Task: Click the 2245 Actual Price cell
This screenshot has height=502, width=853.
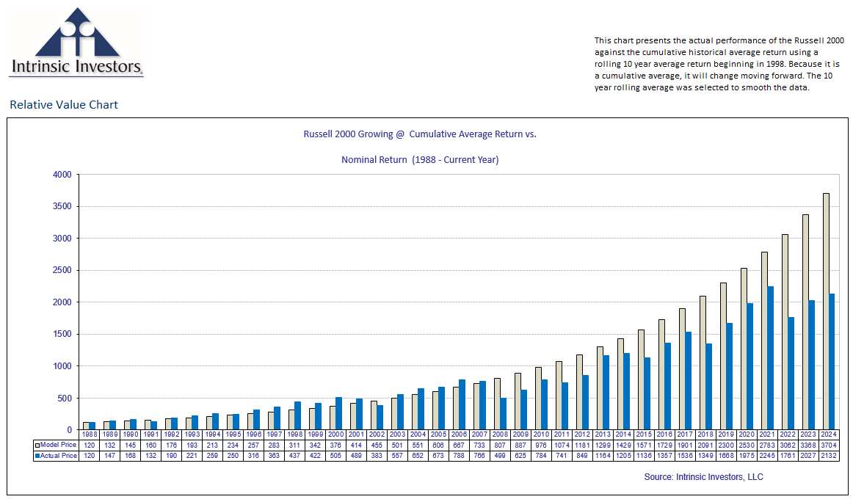Action: pyautogui.click(x=767, y=455)
